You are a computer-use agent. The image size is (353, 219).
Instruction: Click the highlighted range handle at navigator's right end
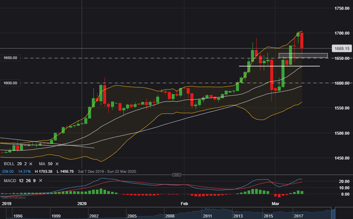pyautogui.click(x=333, y=211)
